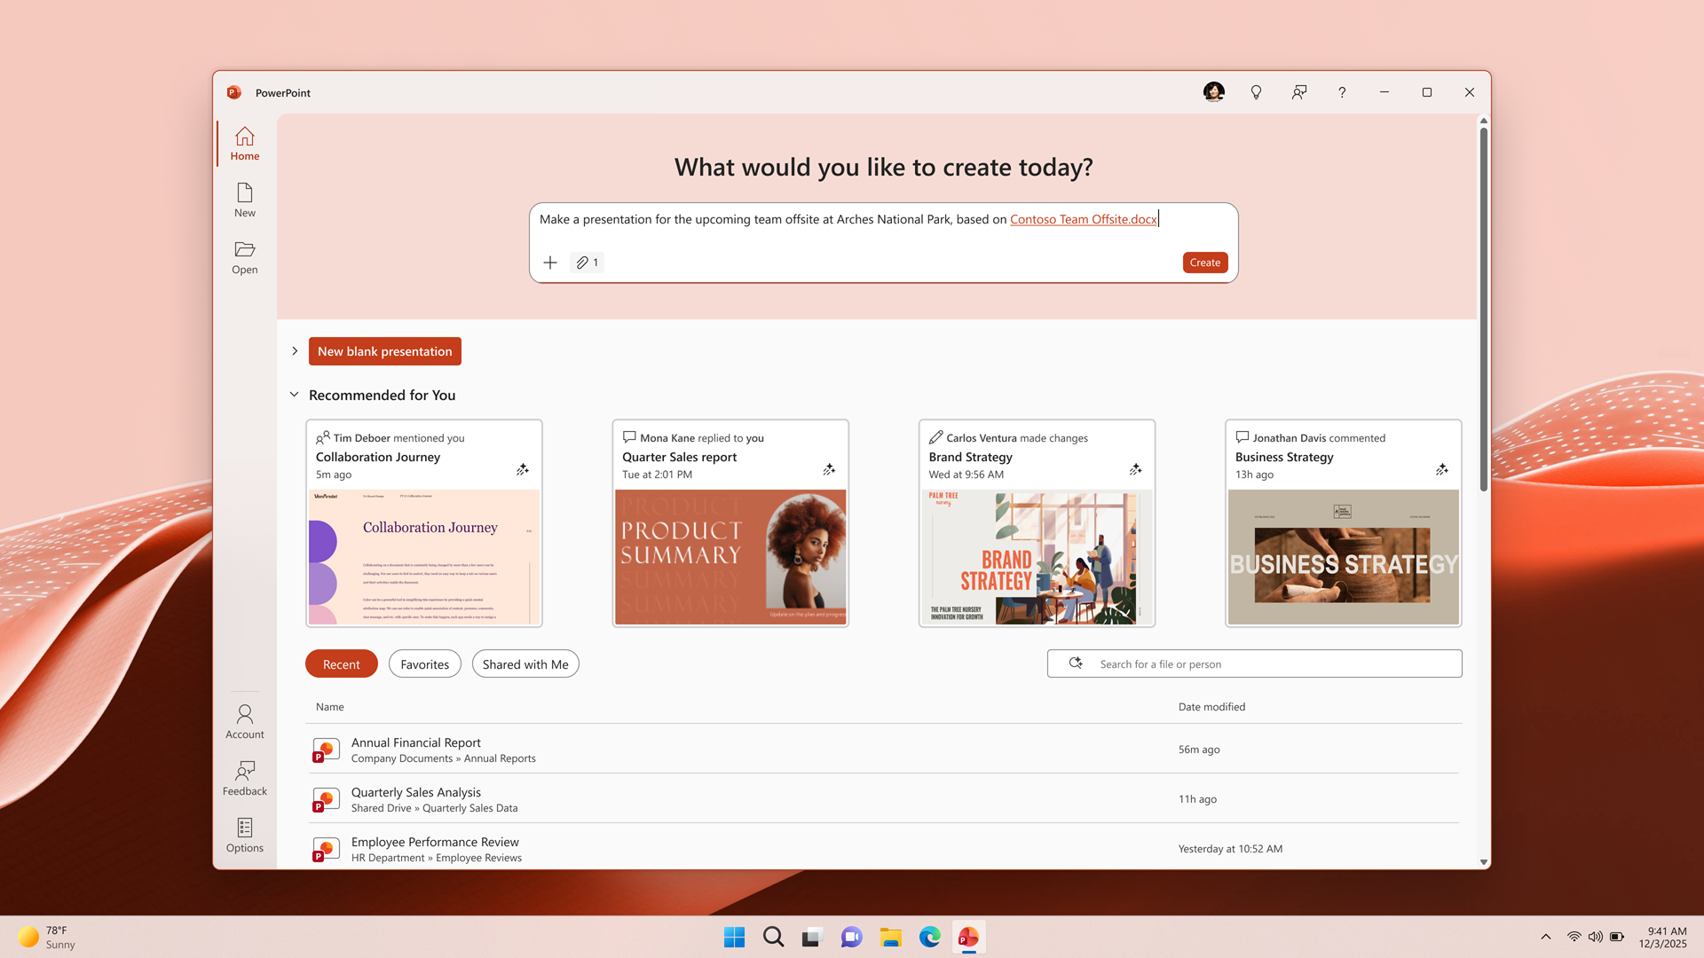Open Employee Performance Review file name

point(435,842)
